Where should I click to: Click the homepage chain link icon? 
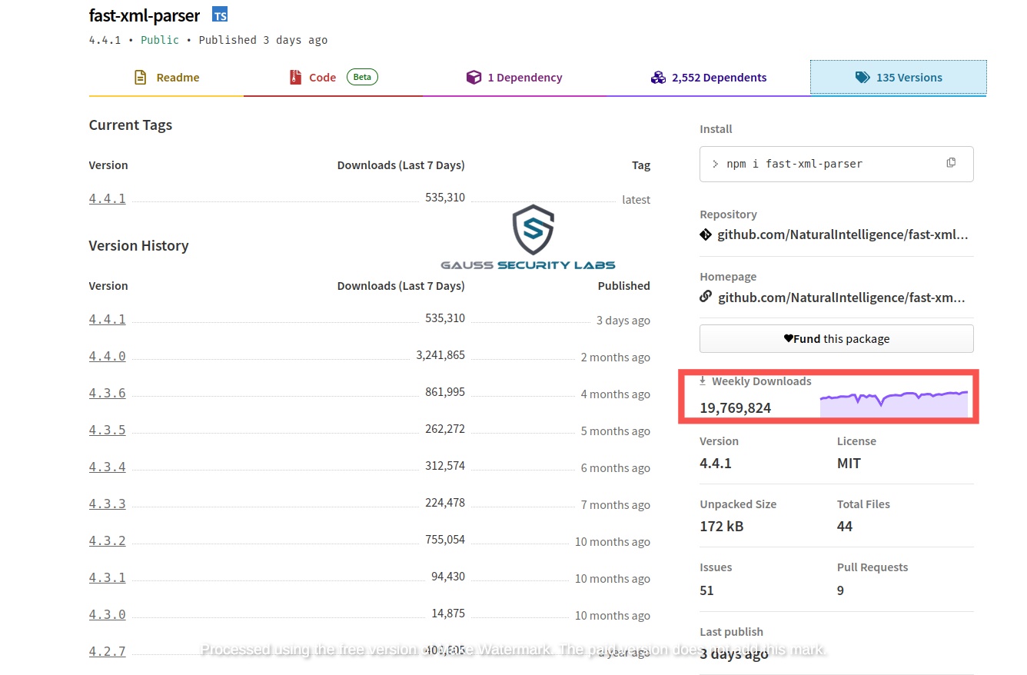(706, 297)
